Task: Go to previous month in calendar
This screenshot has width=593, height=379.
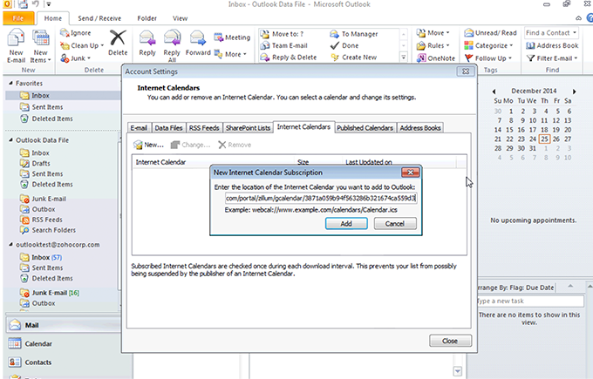Action: click(494, 91)
